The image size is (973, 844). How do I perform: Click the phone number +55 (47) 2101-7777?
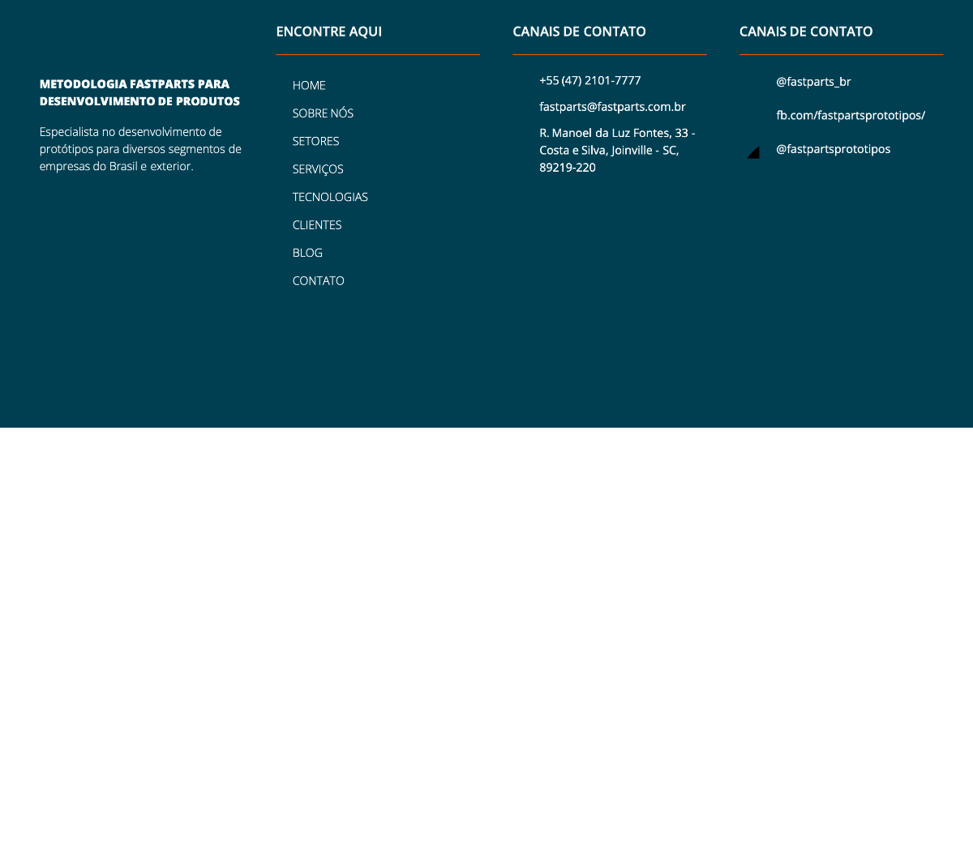pos(590,80)
